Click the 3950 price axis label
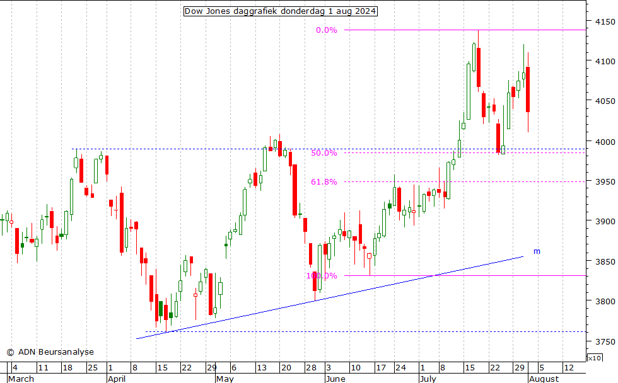 click(x=605, y=181)
